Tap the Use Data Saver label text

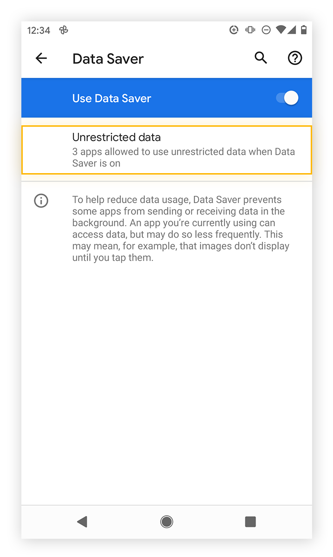(111, 98)
